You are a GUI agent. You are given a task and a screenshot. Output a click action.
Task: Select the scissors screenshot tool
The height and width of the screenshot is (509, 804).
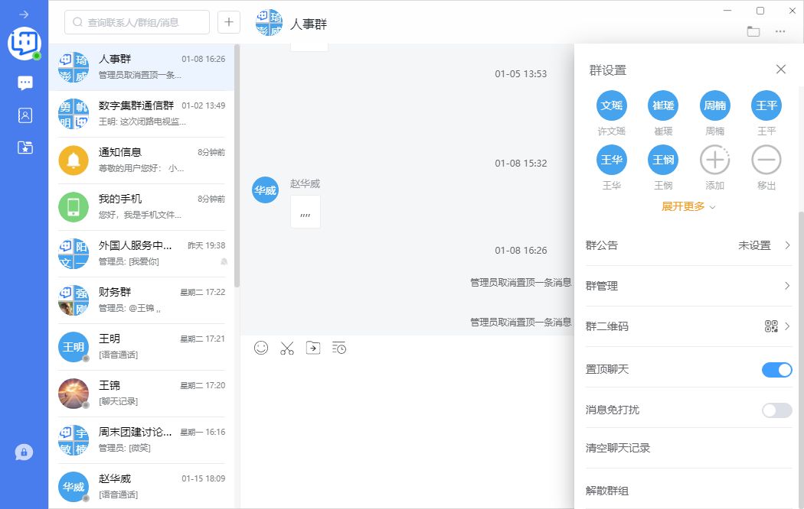[x=287, y=349]
